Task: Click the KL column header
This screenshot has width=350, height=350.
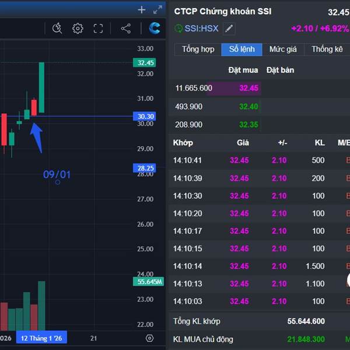Action: 320,143
